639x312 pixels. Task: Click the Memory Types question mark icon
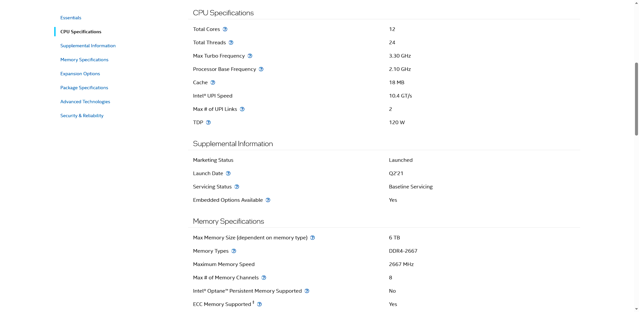pyautogui.click(x=234, y=251)
